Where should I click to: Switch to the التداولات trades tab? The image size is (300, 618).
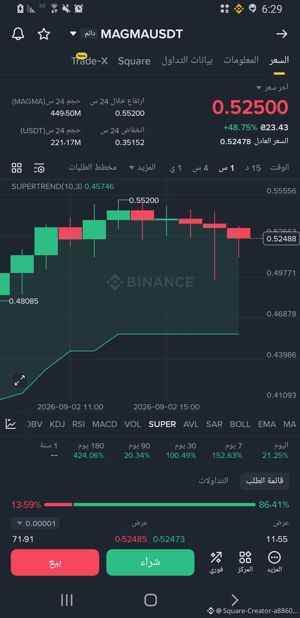coord(213,480)
